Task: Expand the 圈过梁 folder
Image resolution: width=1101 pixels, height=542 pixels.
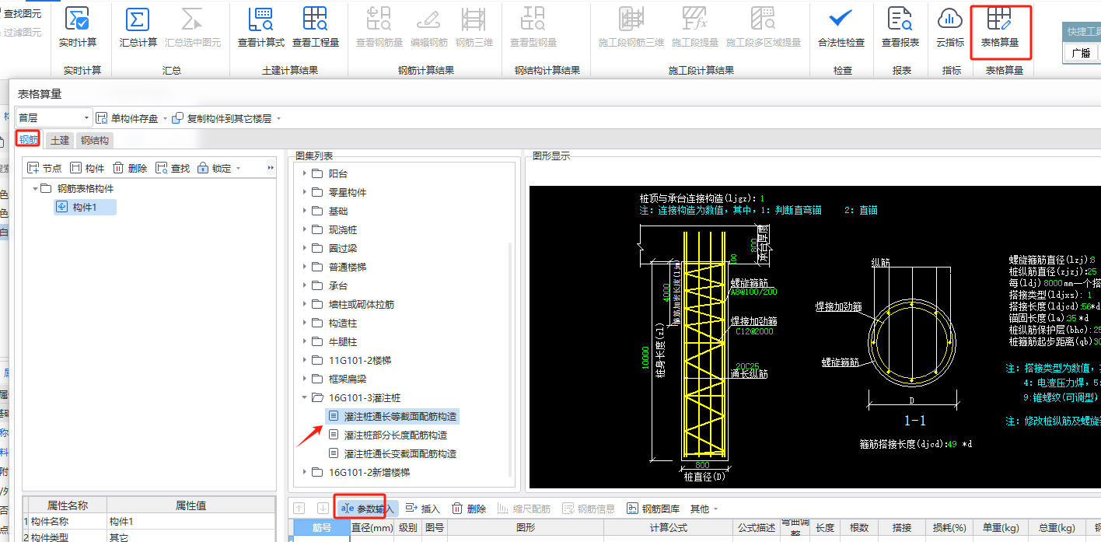Action: point(305,248)
